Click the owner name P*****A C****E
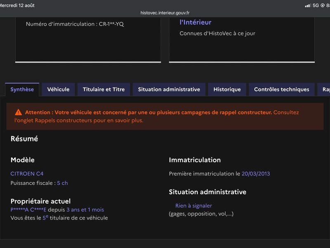Screen dimensions: 330x248 tap(28, 210)
